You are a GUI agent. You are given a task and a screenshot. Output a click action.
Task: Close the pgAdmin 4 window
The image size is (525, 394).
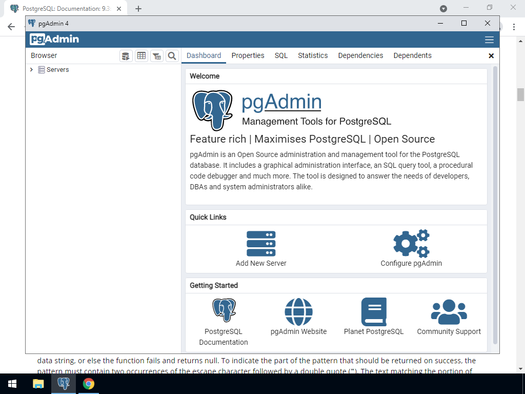click(x=488, y=23)
